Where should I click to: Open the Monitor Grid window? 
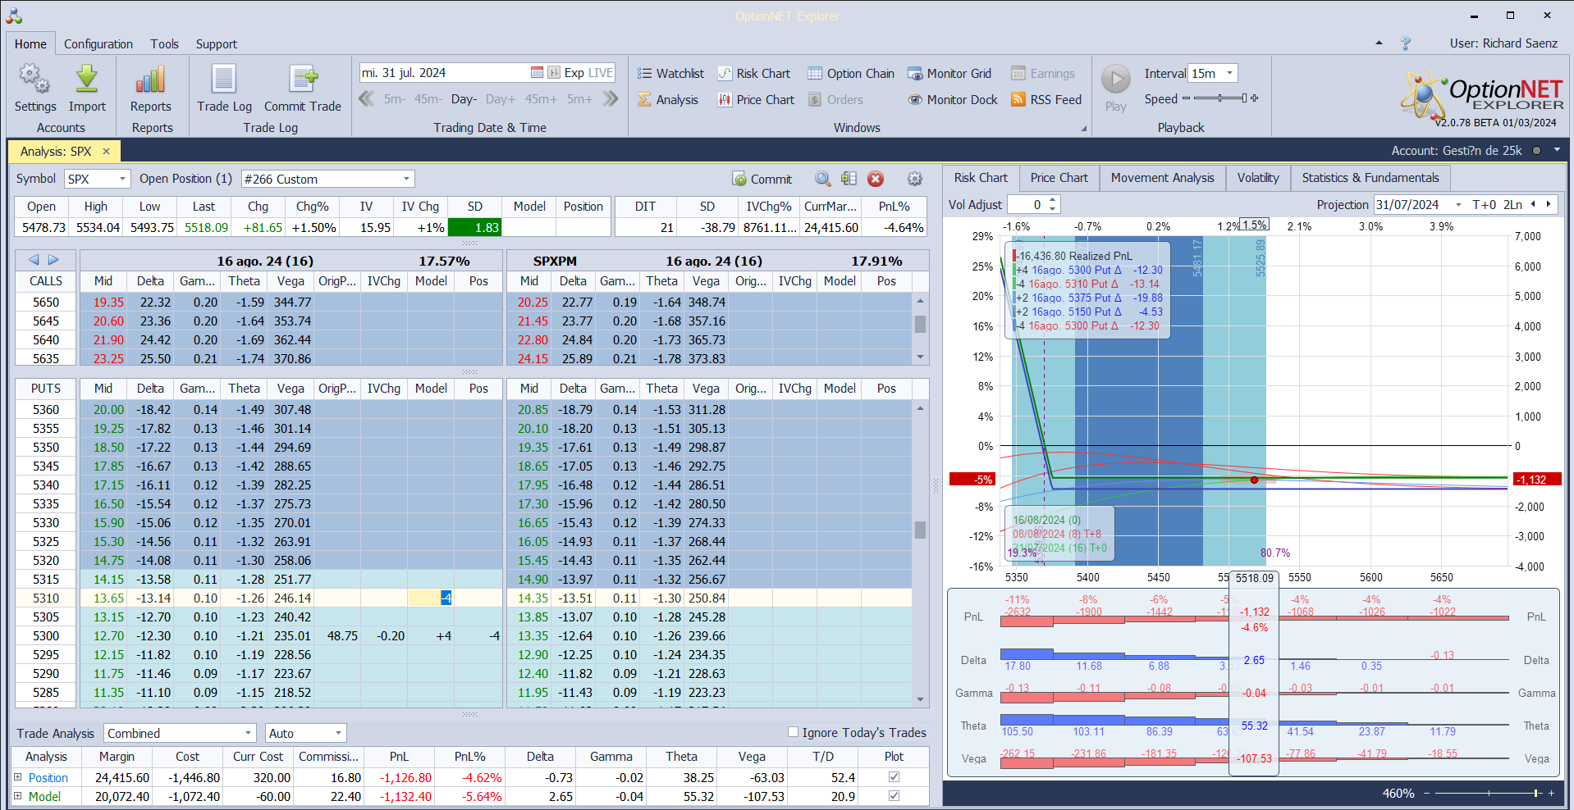(x=949, y=74)
